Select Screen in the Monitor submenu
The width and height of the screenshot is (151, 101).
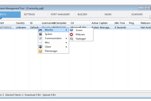(x=81, y=30)
